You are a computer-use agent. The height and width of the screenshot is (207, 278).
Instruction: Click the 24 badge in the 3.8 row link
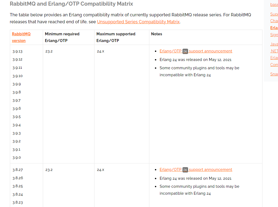coord(185,170)
